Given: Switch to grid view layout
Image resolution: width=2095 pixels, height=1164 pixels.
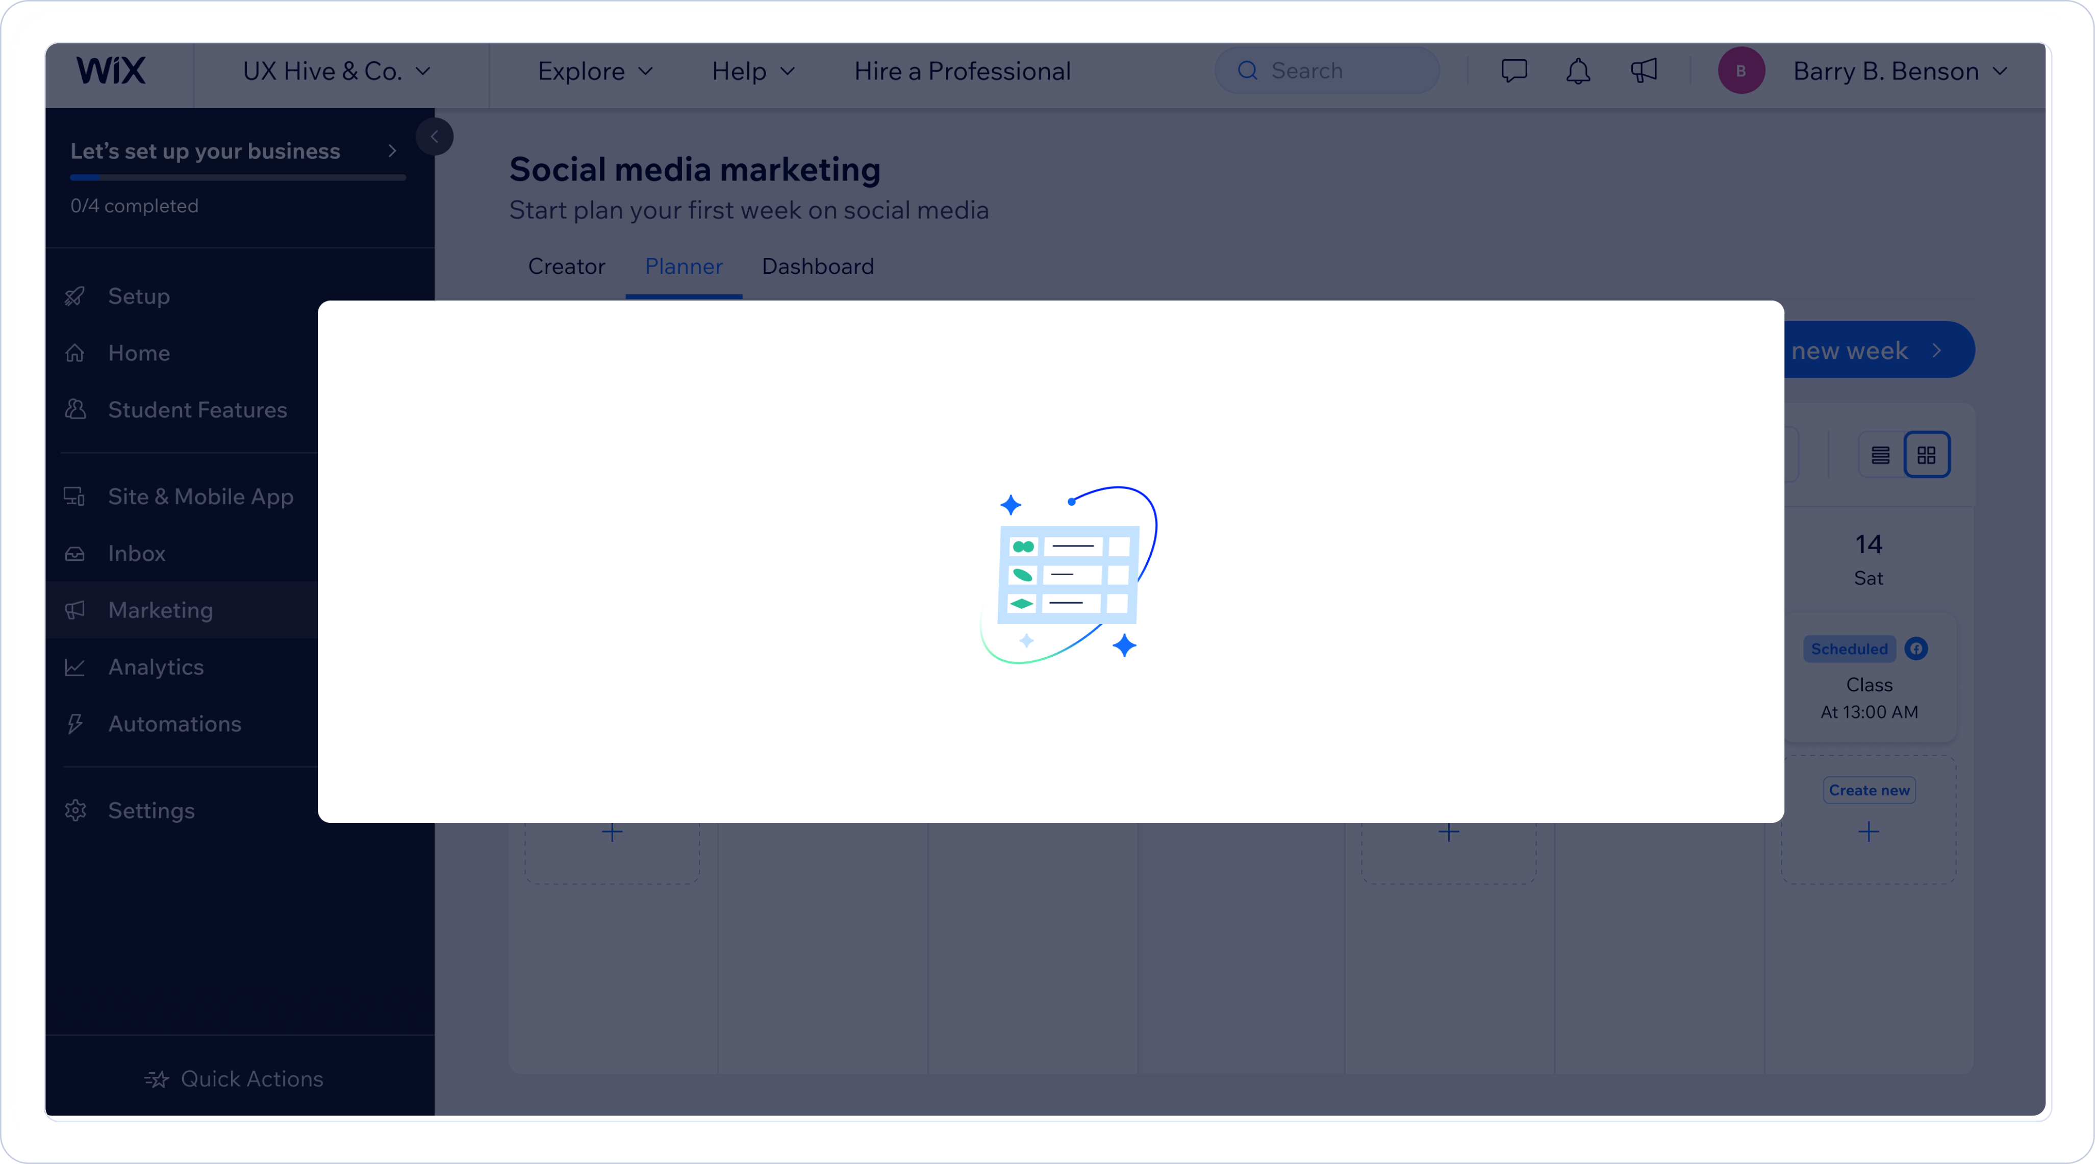Looking at the screenshot, I should tap(1926, 455).
